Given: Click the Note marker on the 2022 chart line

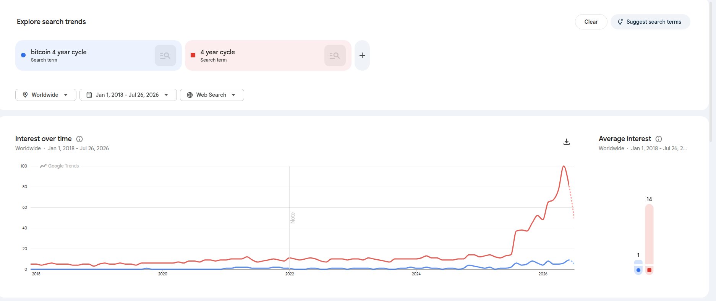Looking at the screenshot, I should tap(293, 218).
